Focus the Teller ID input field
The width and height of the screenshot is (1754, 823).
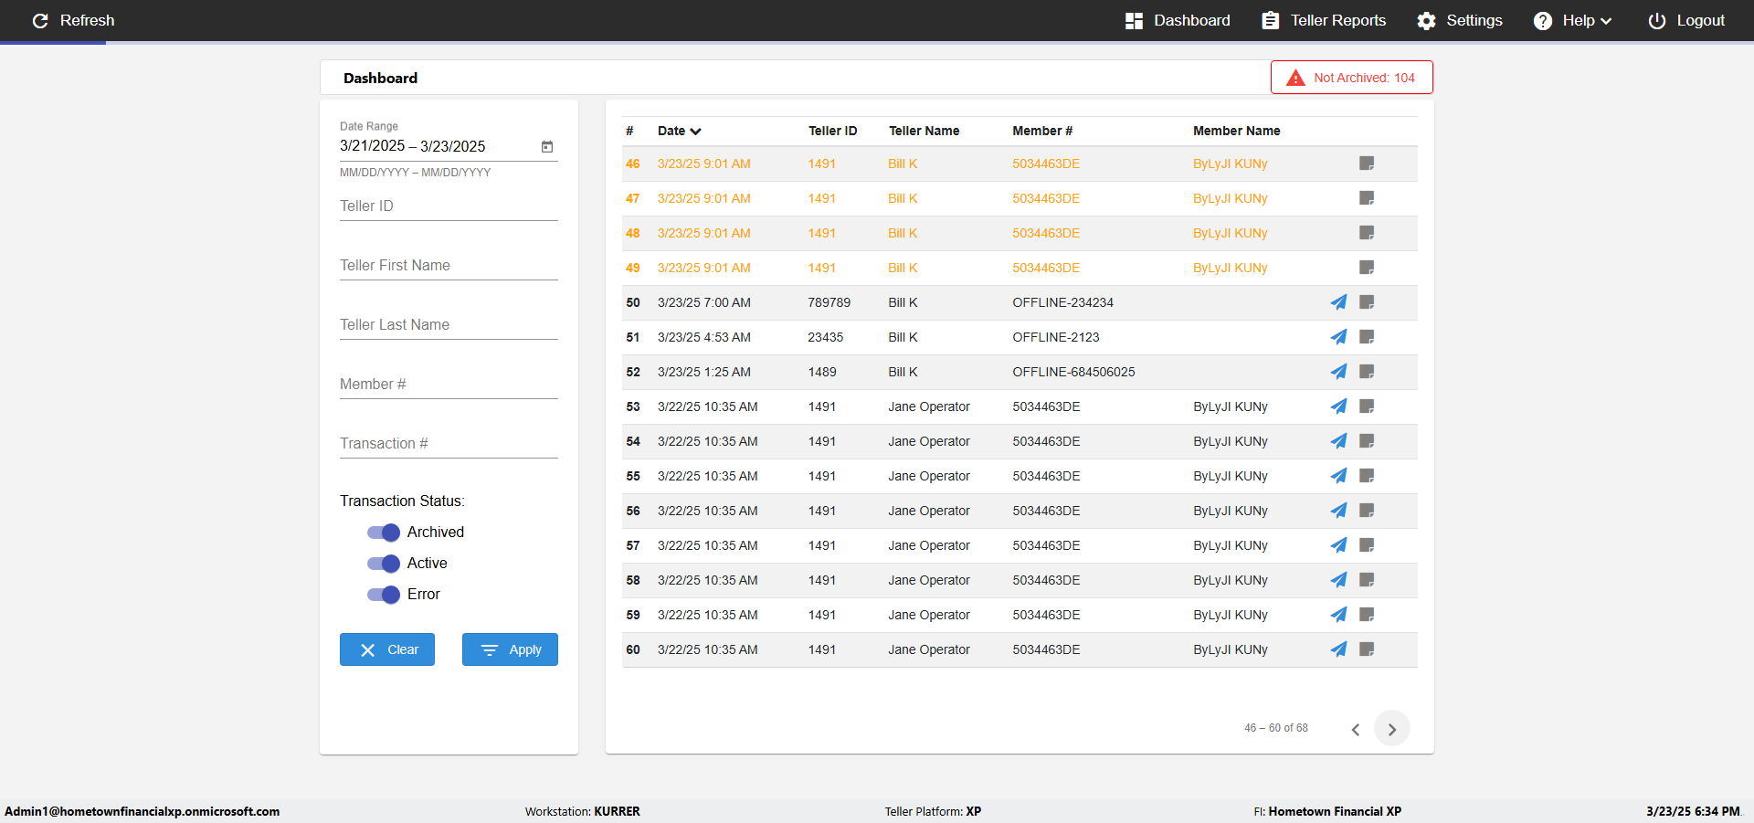tap(449, 206)
